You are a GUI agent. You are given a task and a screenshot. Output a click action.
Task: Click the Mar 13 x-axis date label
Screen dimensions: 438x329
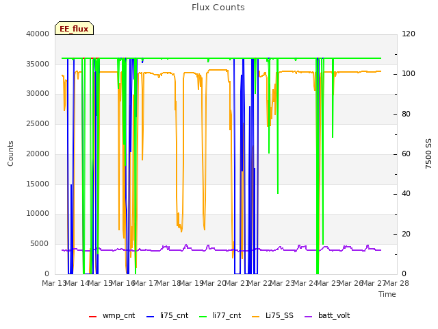click(53, 283)
